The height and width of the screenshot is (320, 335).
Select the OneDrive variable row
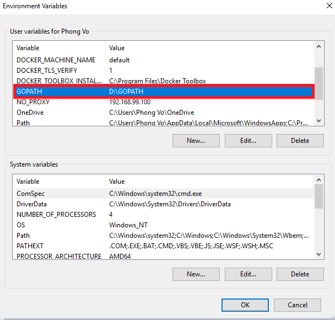[165, 113]
